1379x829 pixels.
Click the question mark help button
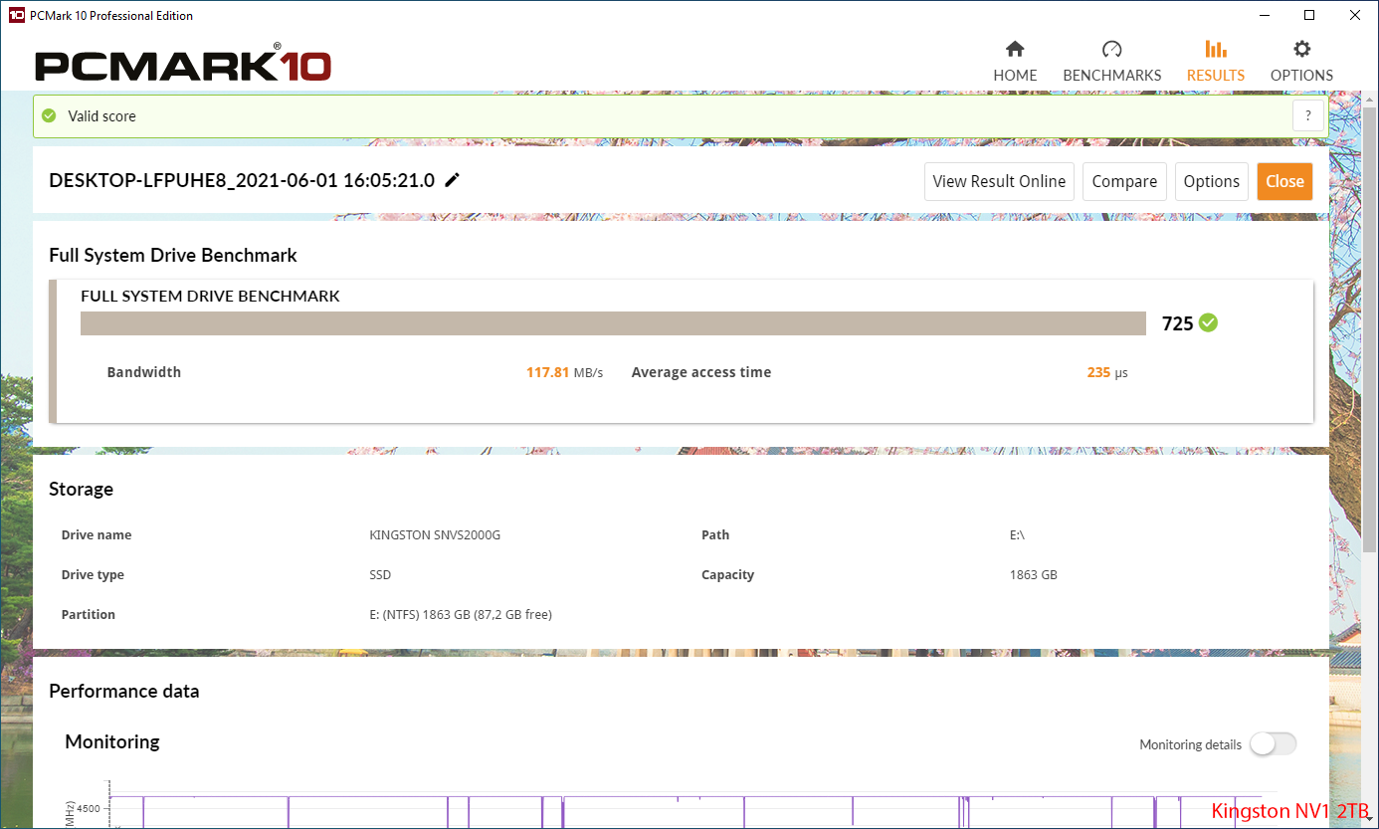pos(1308,115)
